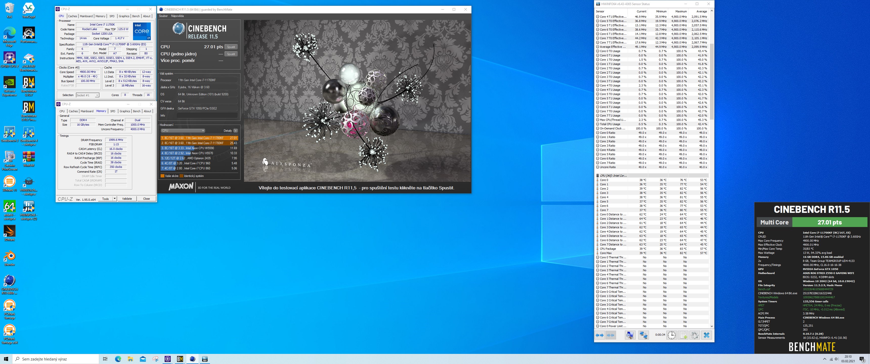The image size is (870, 364).
Task: Select Xeon CPU W5590 ranking row
Action: point(199,148)
